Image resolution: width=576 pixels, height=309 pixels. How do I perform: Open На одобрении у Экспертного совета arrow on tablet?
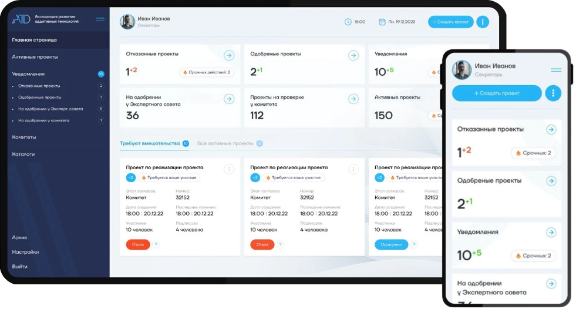(229, 99)
